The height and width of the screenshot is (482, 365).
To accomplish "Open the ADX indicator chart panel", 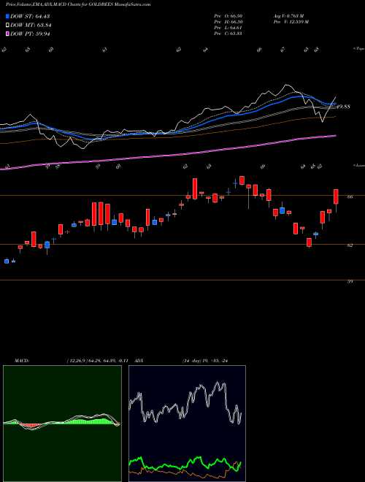I will click(x=187, y=424).
